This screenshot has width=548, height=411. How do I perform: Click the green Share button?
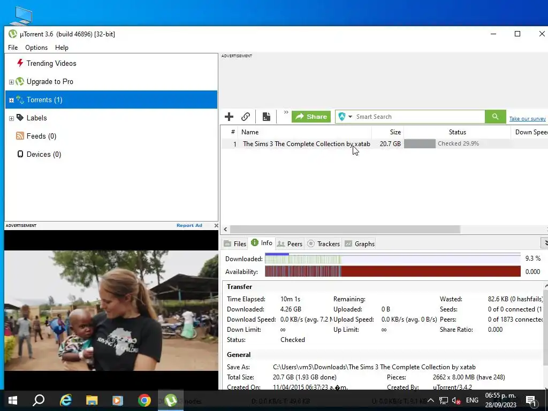(311, 116)
